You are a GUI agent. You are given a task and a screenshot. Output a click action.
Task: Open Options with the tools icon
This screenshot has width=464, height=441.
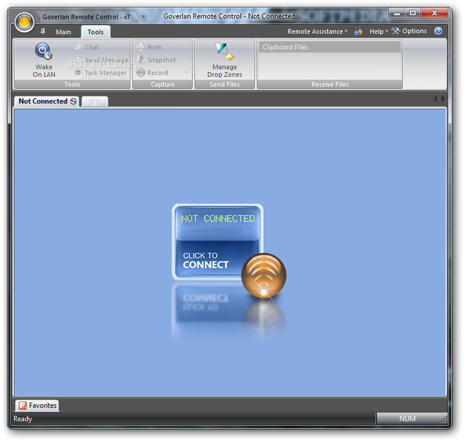pyautogui.click(x=409, y=31)
